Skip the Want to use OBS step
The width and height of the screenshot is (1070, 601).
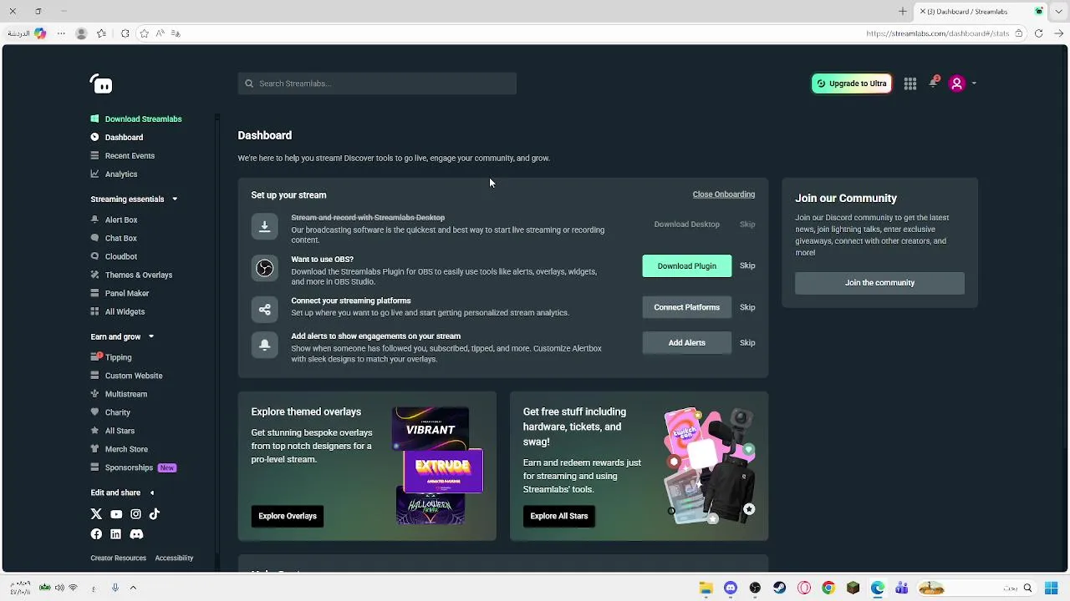click(747, 266)
